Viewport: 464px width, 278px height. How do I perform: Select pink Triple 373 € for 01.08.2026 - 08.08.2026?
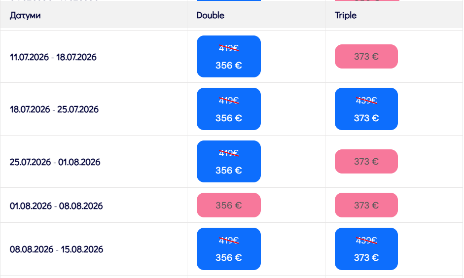tap(366, 205)
